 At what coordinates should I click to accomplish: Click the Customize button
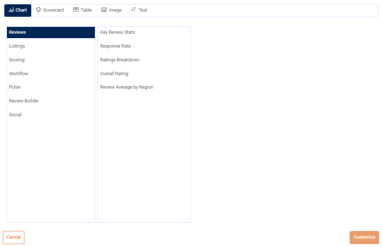pyautogui.click(x=364, y=237)
